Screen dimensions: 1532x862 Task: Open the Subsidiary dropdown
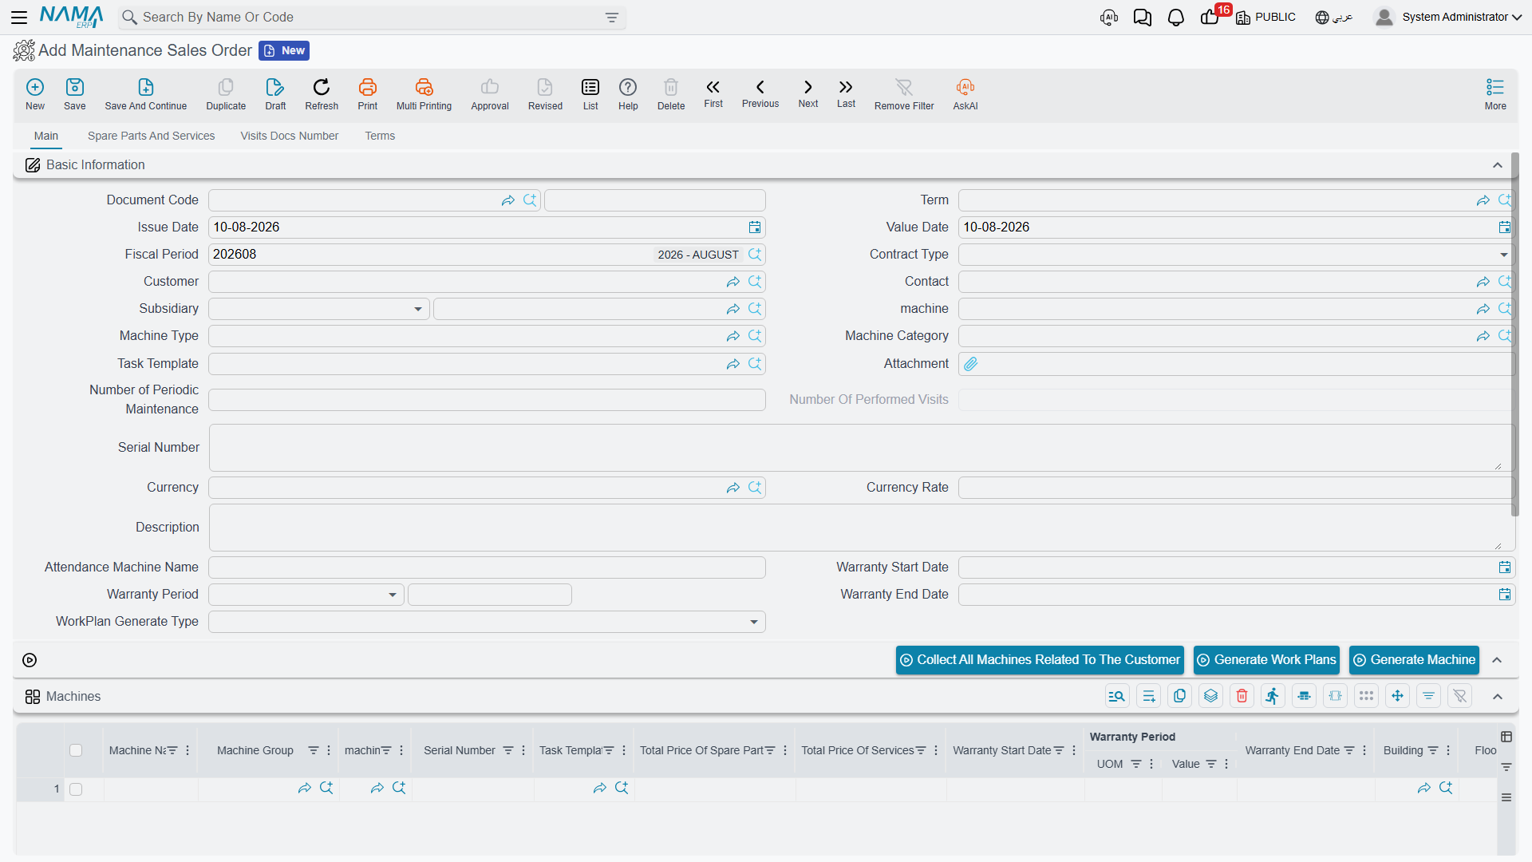point(417,309)
